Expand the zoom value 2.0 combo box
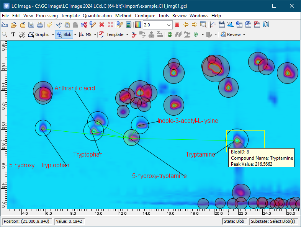Screen dimensions: 301x227 tap(169, 25)
